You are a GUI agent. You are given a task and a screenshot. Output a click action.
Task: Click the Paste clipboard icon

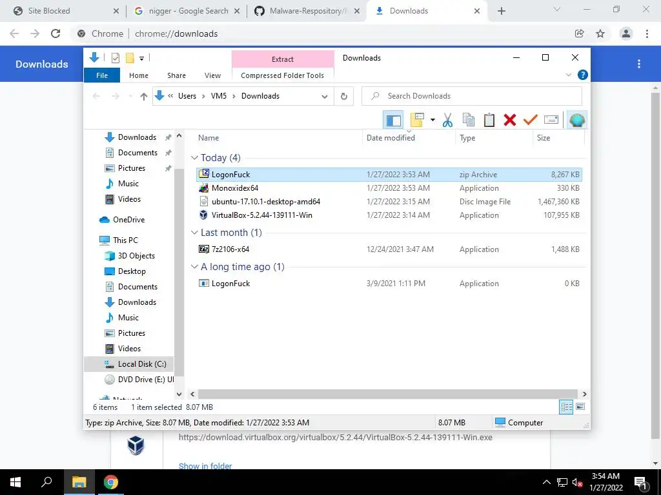pos(489,120)
